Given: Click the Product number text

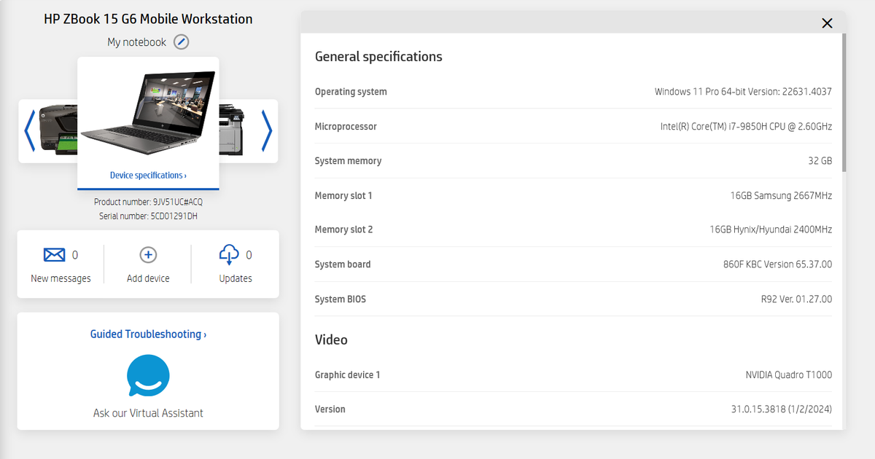Looking at the screenshot, I should 148,202.
